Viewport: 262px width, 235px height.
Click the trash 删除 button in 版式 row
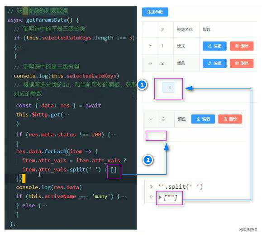(x=242, y=46)
